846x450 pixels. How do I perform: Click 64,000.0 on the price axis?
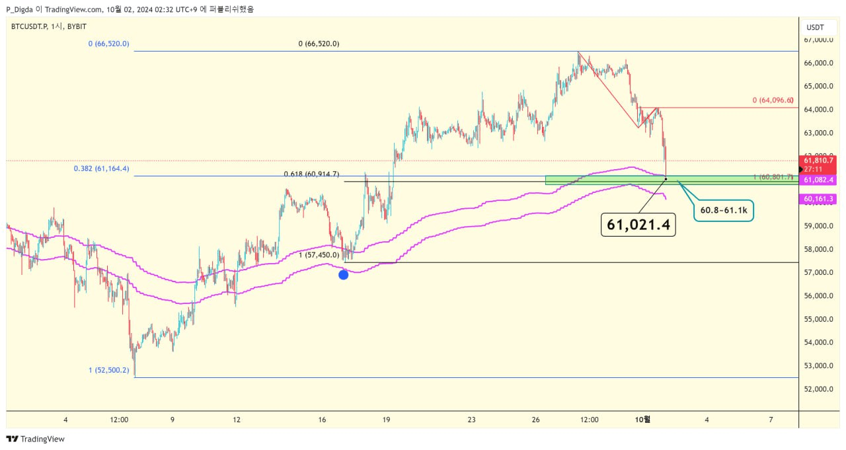[x=818, y=110]
